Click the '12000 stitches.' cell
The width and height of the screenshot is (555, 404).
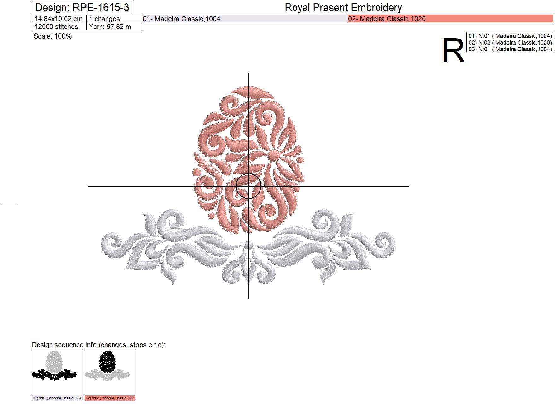59,27
